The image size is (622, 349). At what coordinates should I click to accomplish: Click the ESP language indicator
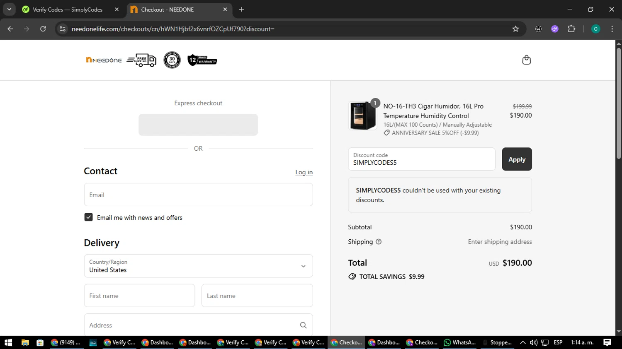pyautogui.click(x=558, y=342)
